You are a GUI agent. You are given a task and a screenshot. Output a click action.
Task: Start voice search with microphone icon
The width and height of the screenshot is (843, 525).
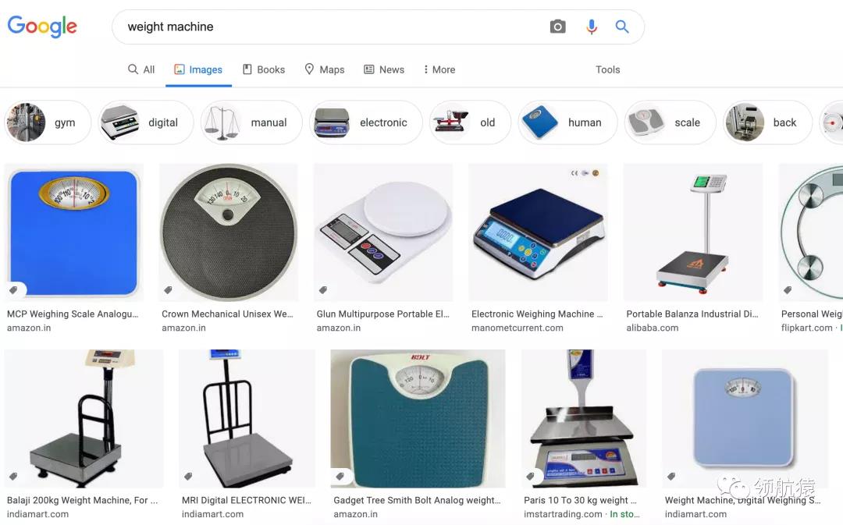coord(592,27)
